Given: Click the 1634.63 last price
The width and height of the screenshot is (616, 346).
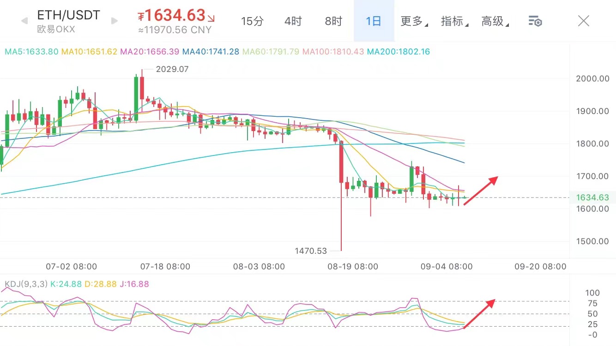Looking at the screenshot, I should [175, 15].
